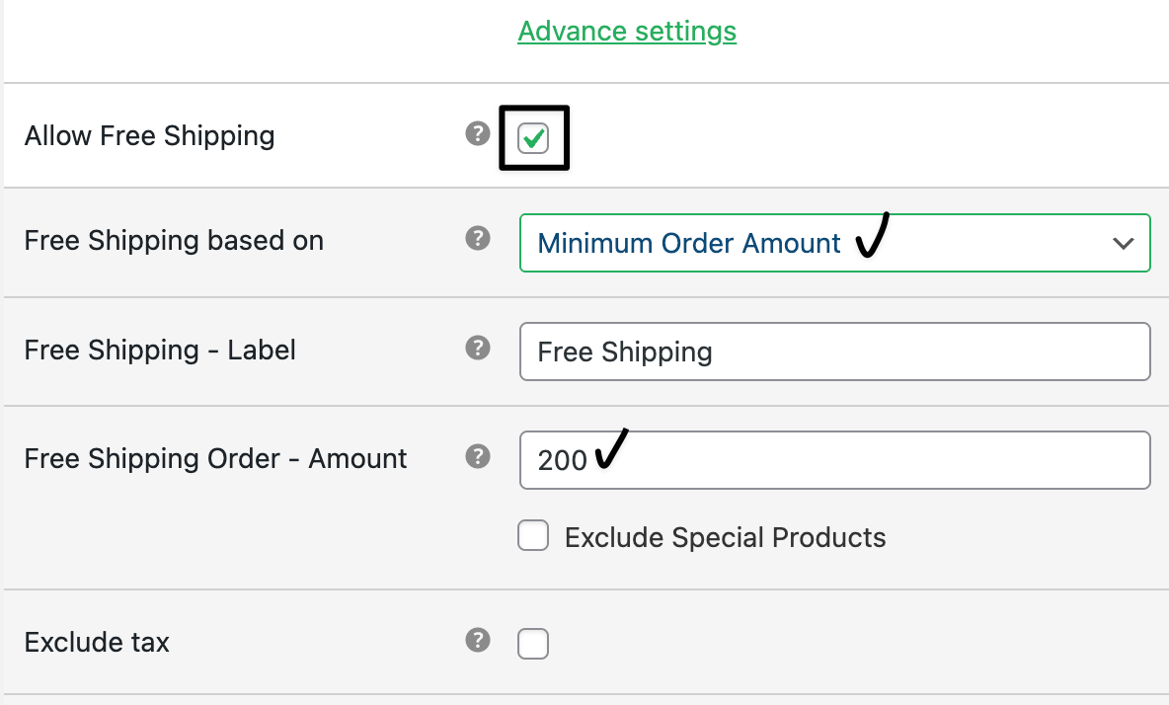Click the Free Shipping Order - Amount row title
1169x705 pixels.
point(215,459)
